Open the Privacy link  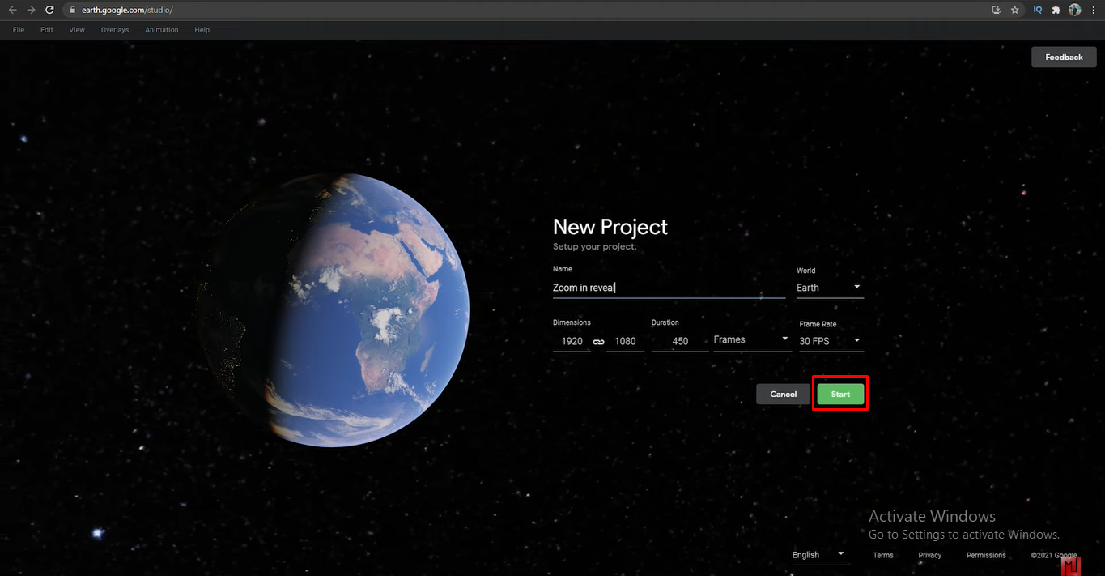(x=930, y=555)
